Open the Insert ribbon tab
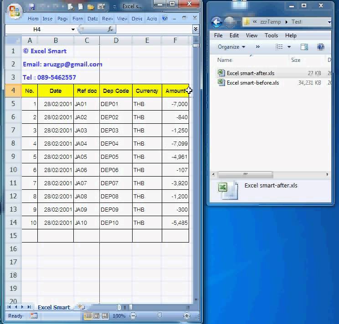This screenshot has height=324, width=339. pos(47,19)
